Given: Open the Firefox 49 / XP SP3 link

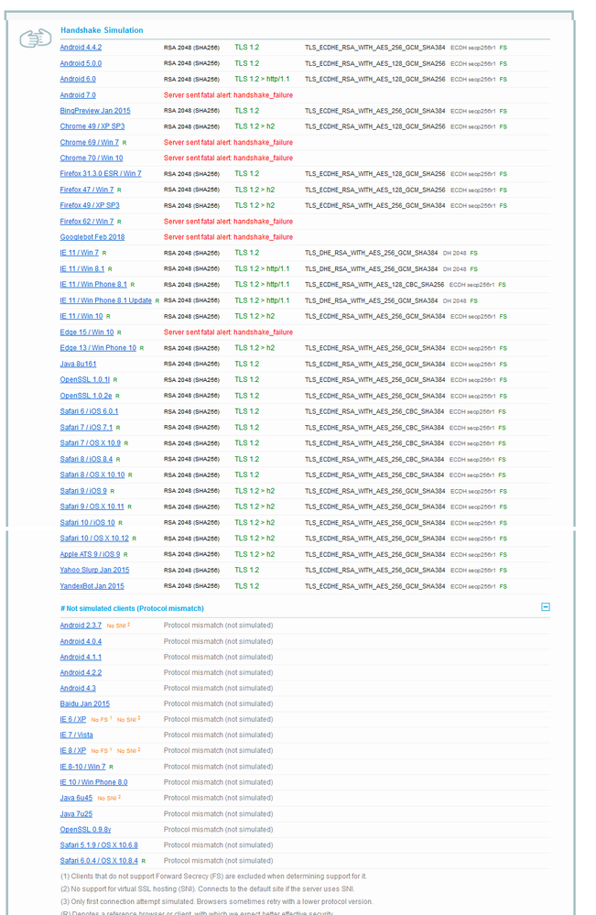Looking at the screenshot, I should (x=90, y=205).
